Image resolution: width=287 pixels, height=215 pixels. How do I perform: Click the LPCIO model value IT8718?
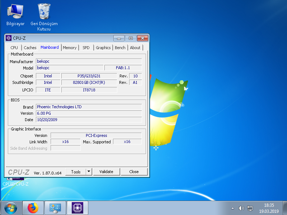(x=89, y=90)
